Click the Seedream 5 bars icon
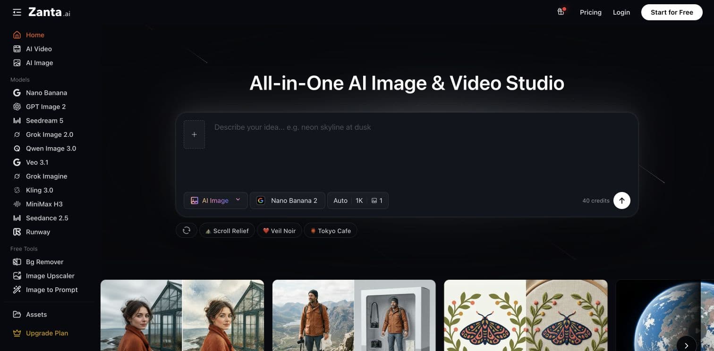The height and width of the screenshot is (351, 714). pyautogui.click(x=17, y=121)
